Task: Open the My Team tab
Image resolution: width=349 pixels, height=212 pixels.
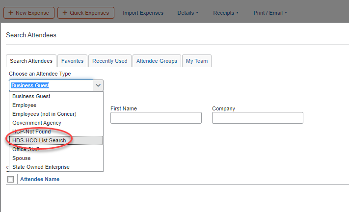Action: 196,61
